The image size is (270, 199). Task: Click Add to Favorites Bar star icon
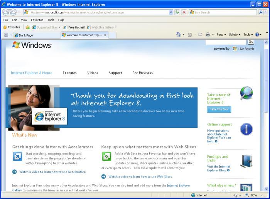coord(27,27)
